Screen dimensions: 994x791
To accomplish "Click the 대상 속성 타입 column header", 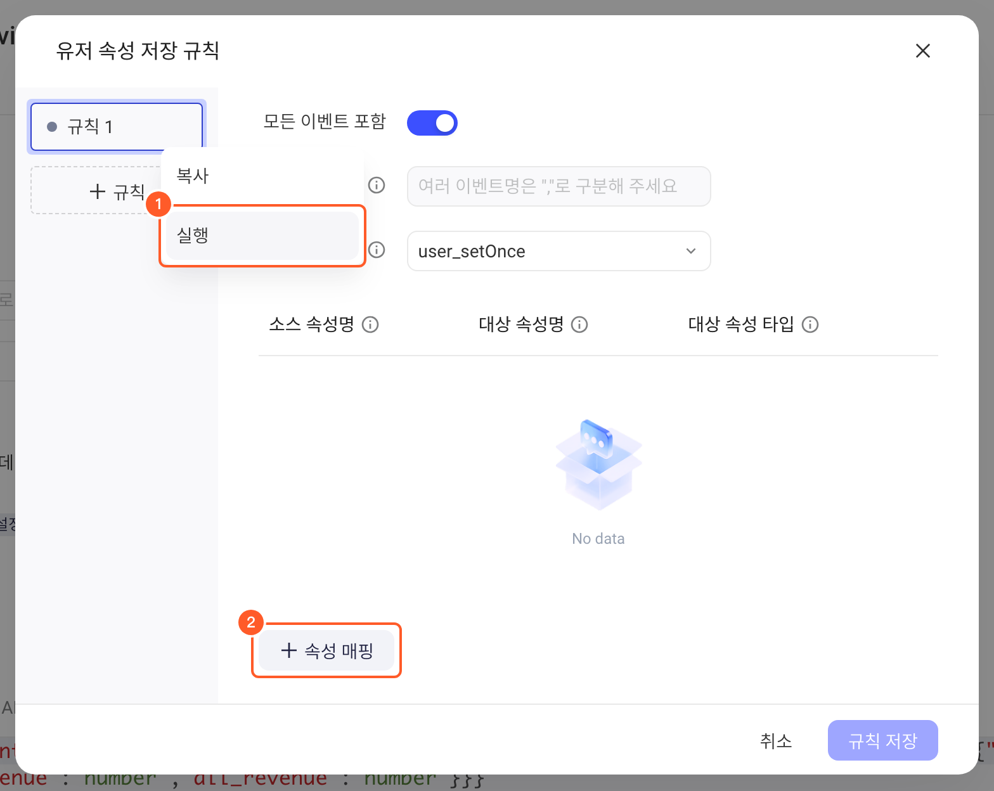I will point(741,325).
